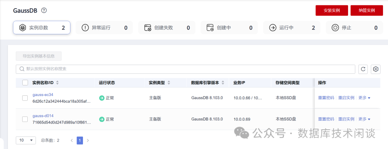388x149 pixels.
Task: Click instance ID 6d26c12a342444bca18a305af…
Action: tap(62, 101)
